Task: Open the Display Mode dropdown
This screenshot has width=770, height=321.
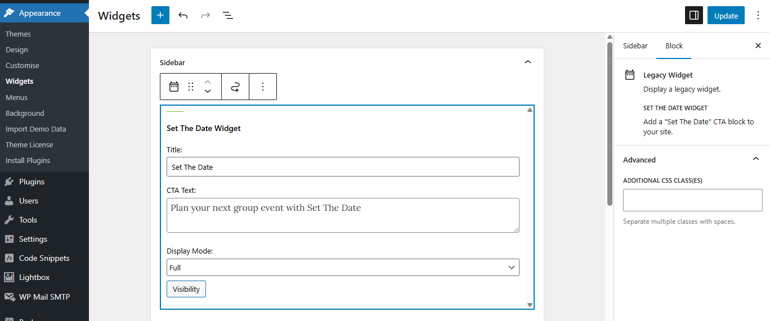Action: pos(343,268)
